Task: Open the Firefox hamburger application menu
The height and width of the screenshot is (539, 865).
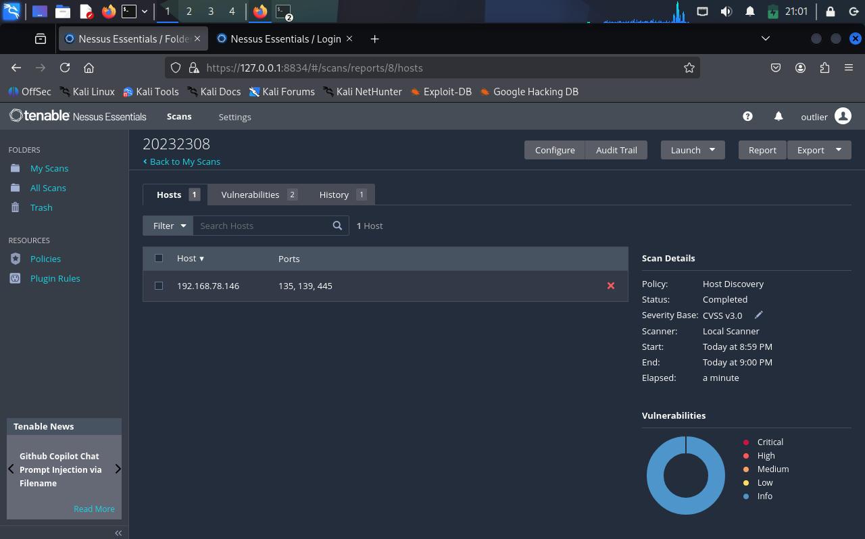Action: (x=849, y=68)
